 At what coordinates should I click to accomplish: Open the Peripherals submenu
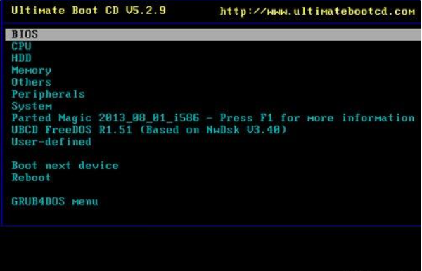tap(213, 94)
